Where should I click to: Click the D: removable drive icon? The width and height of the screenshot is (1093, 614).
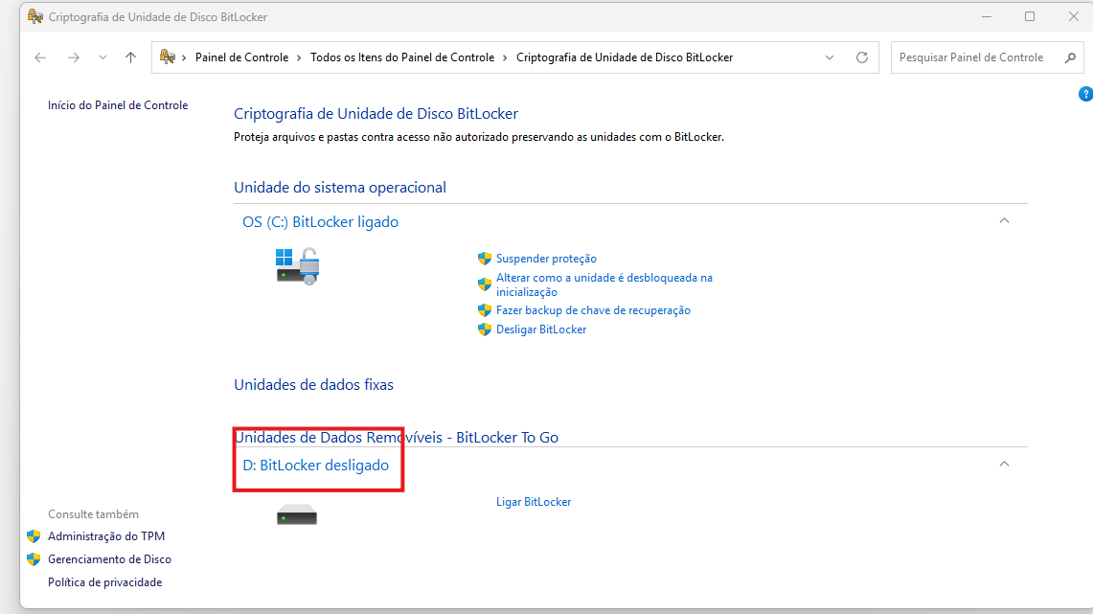297,515
